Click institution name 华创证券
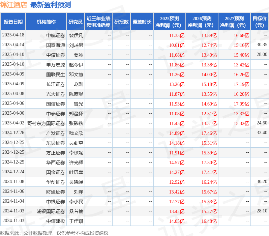The image size is (269, 236). 56,182
